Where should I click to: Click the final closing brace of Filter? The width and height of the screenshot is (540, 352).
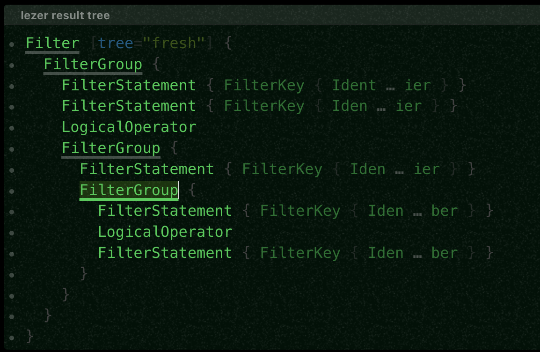coord(30,336)
